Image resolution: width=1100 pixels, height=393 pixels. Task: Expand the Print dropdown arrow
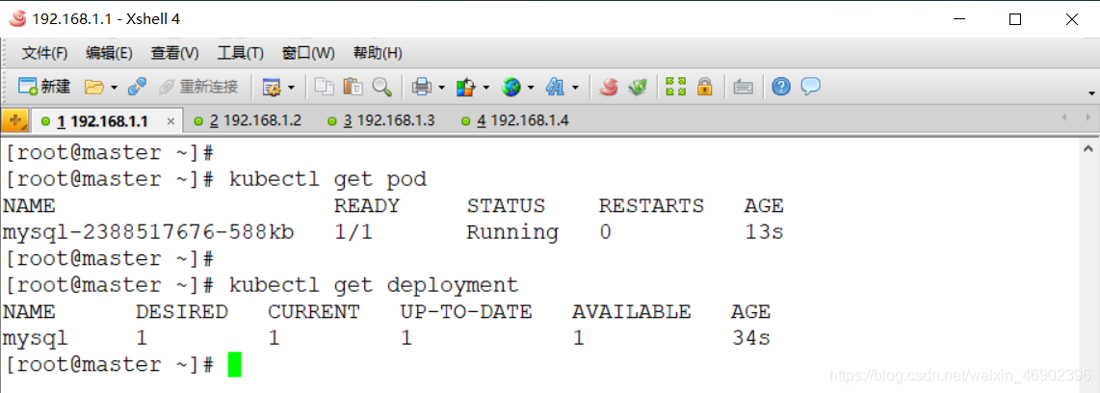(441, 88)
